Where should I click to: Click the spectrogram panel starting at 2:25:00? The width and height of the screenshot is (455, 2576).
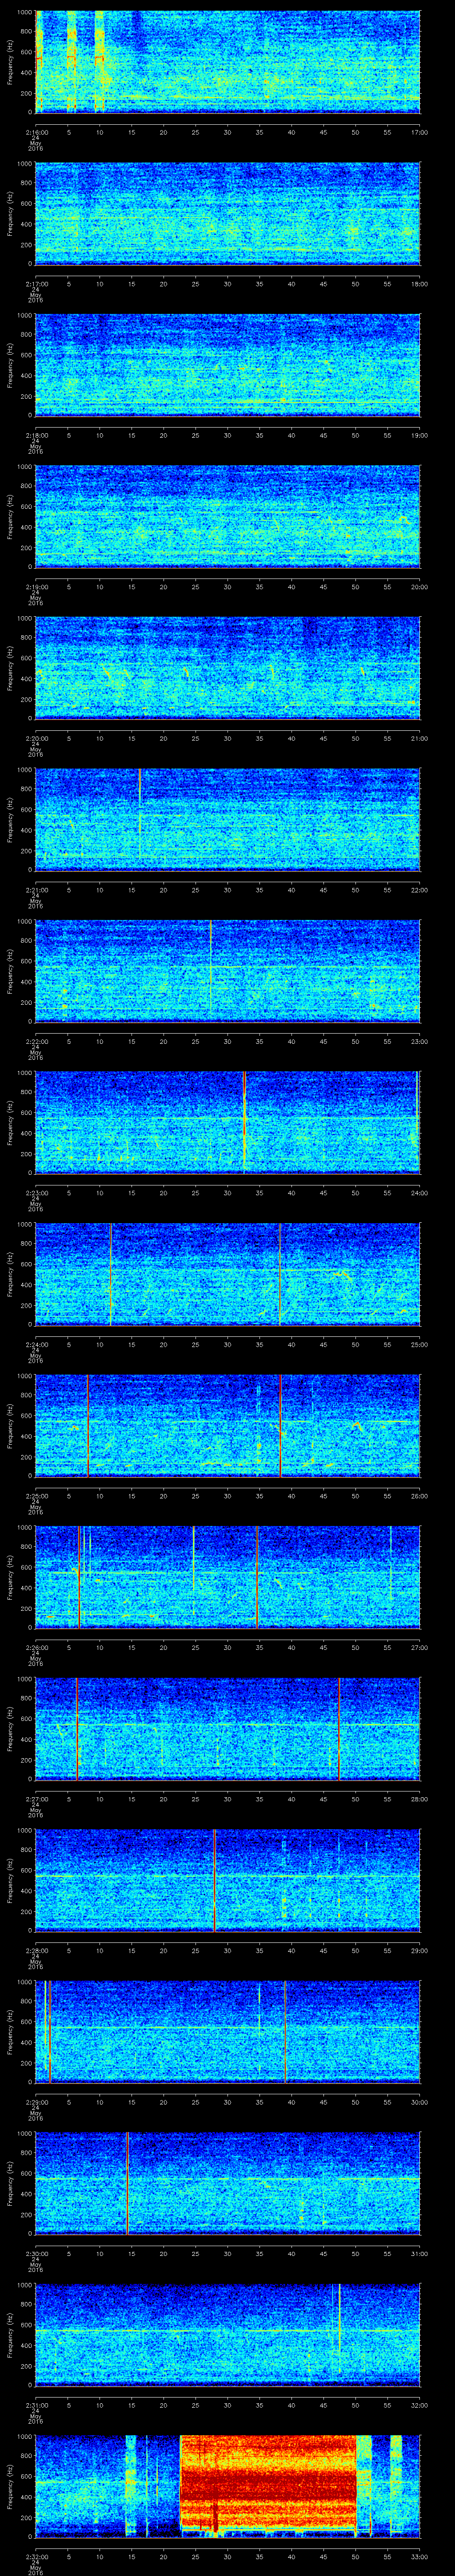click(x=228, y=1426)
